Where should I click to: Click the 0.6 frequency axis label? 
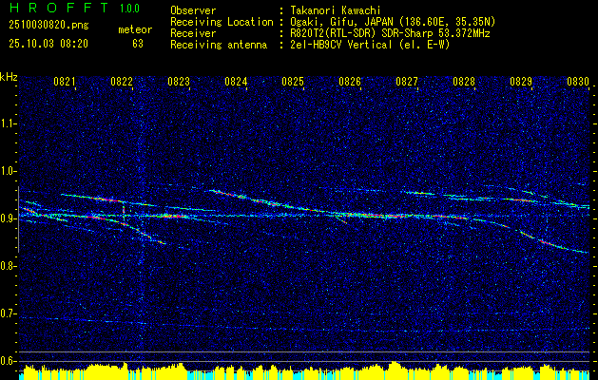coord(8,361)
